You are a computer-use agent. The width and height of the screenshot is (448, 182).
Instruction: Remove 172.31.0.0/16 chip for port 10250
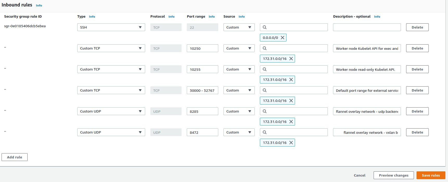tap(291, 59)
